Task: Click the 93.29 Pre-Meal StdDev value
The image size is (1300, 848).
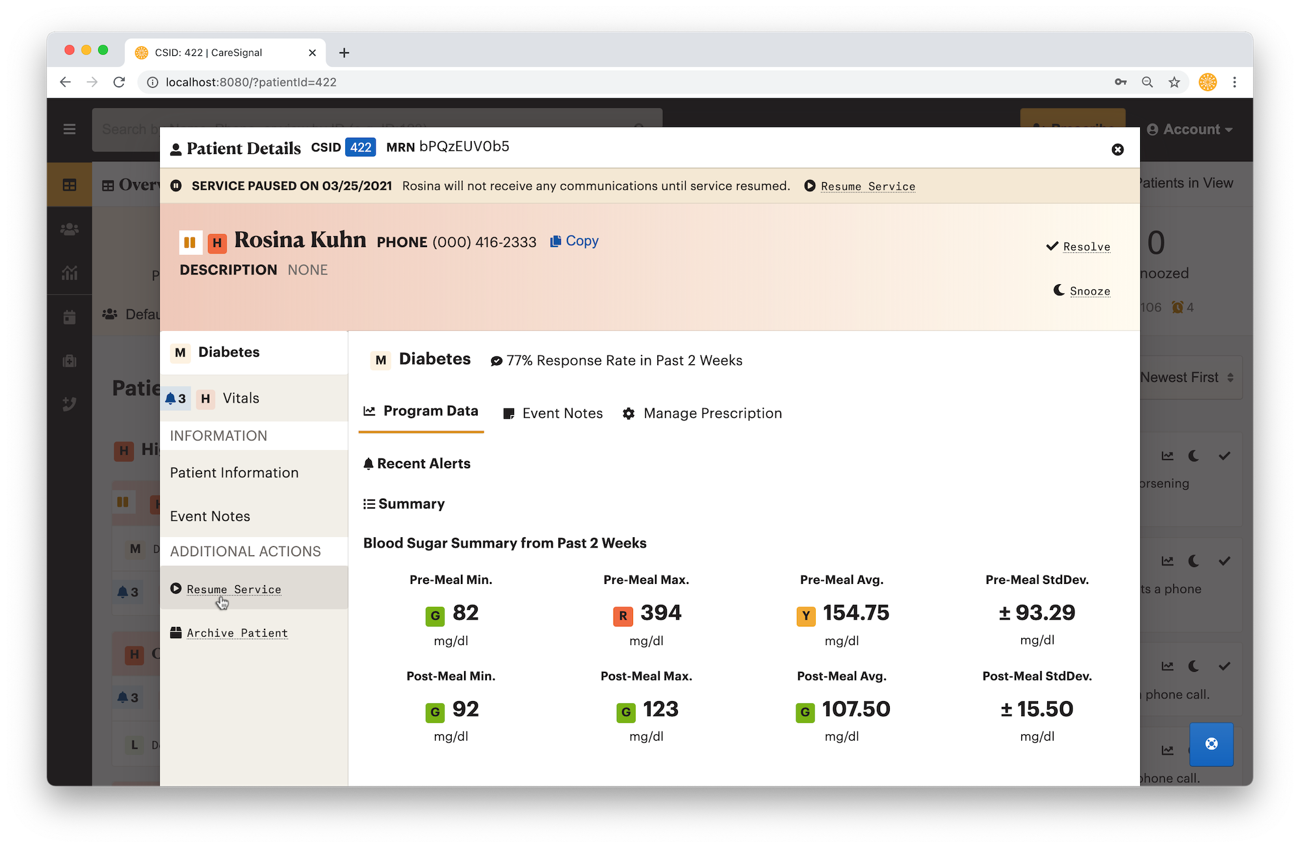Action: click(1037, 613)
